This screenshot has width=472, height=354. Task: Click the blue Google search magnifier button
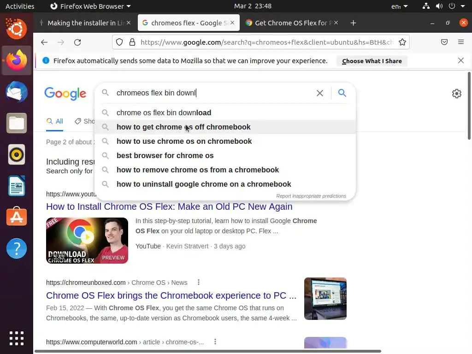coord(342,93)
